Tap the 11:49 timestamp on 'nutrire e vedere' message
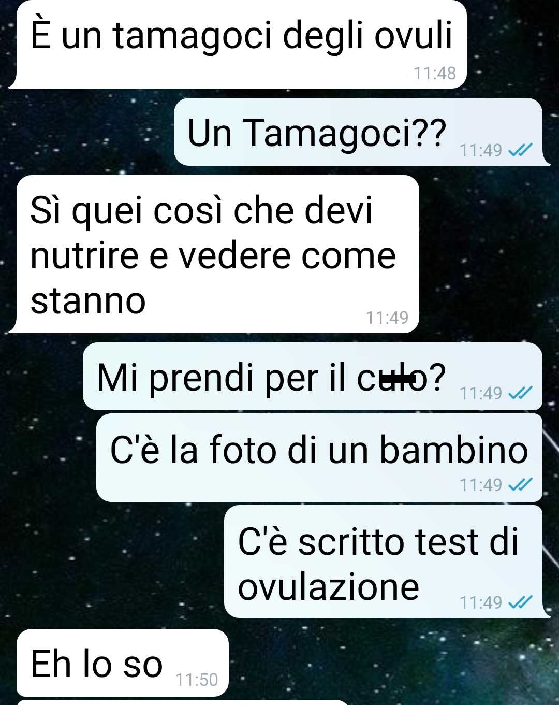559x705 pixels. tap(387, 318)
